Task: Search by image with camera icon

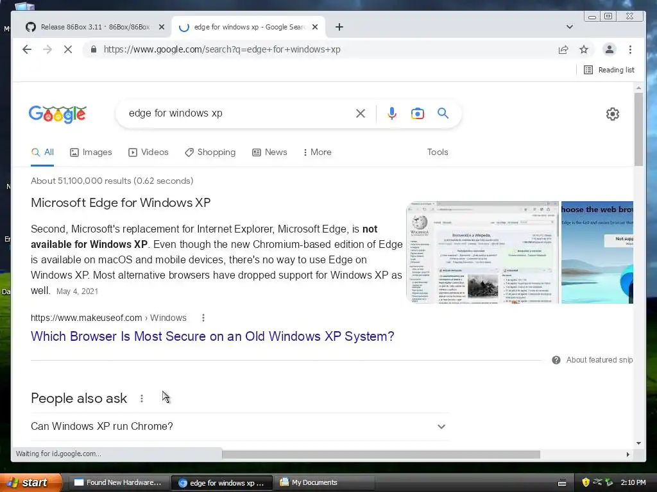Action: click(417, 113)
